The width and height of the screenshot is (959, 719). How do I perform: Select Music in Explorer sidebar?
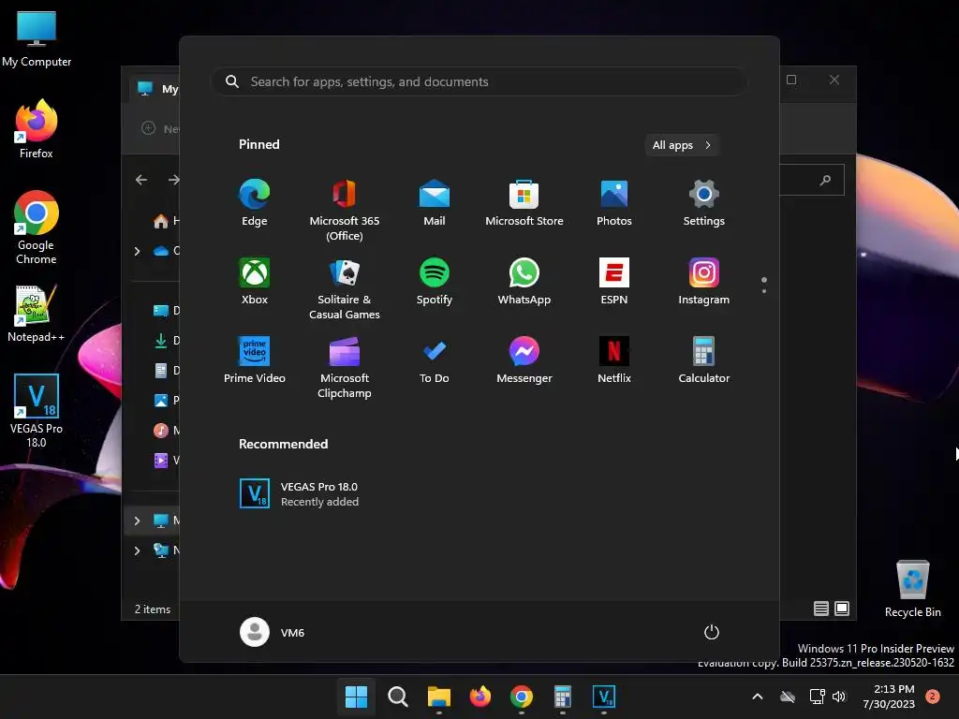[166, 431]
